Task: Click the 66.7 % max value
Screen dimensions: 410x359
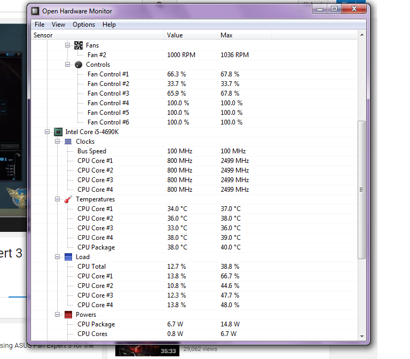Action: point(230,276)
